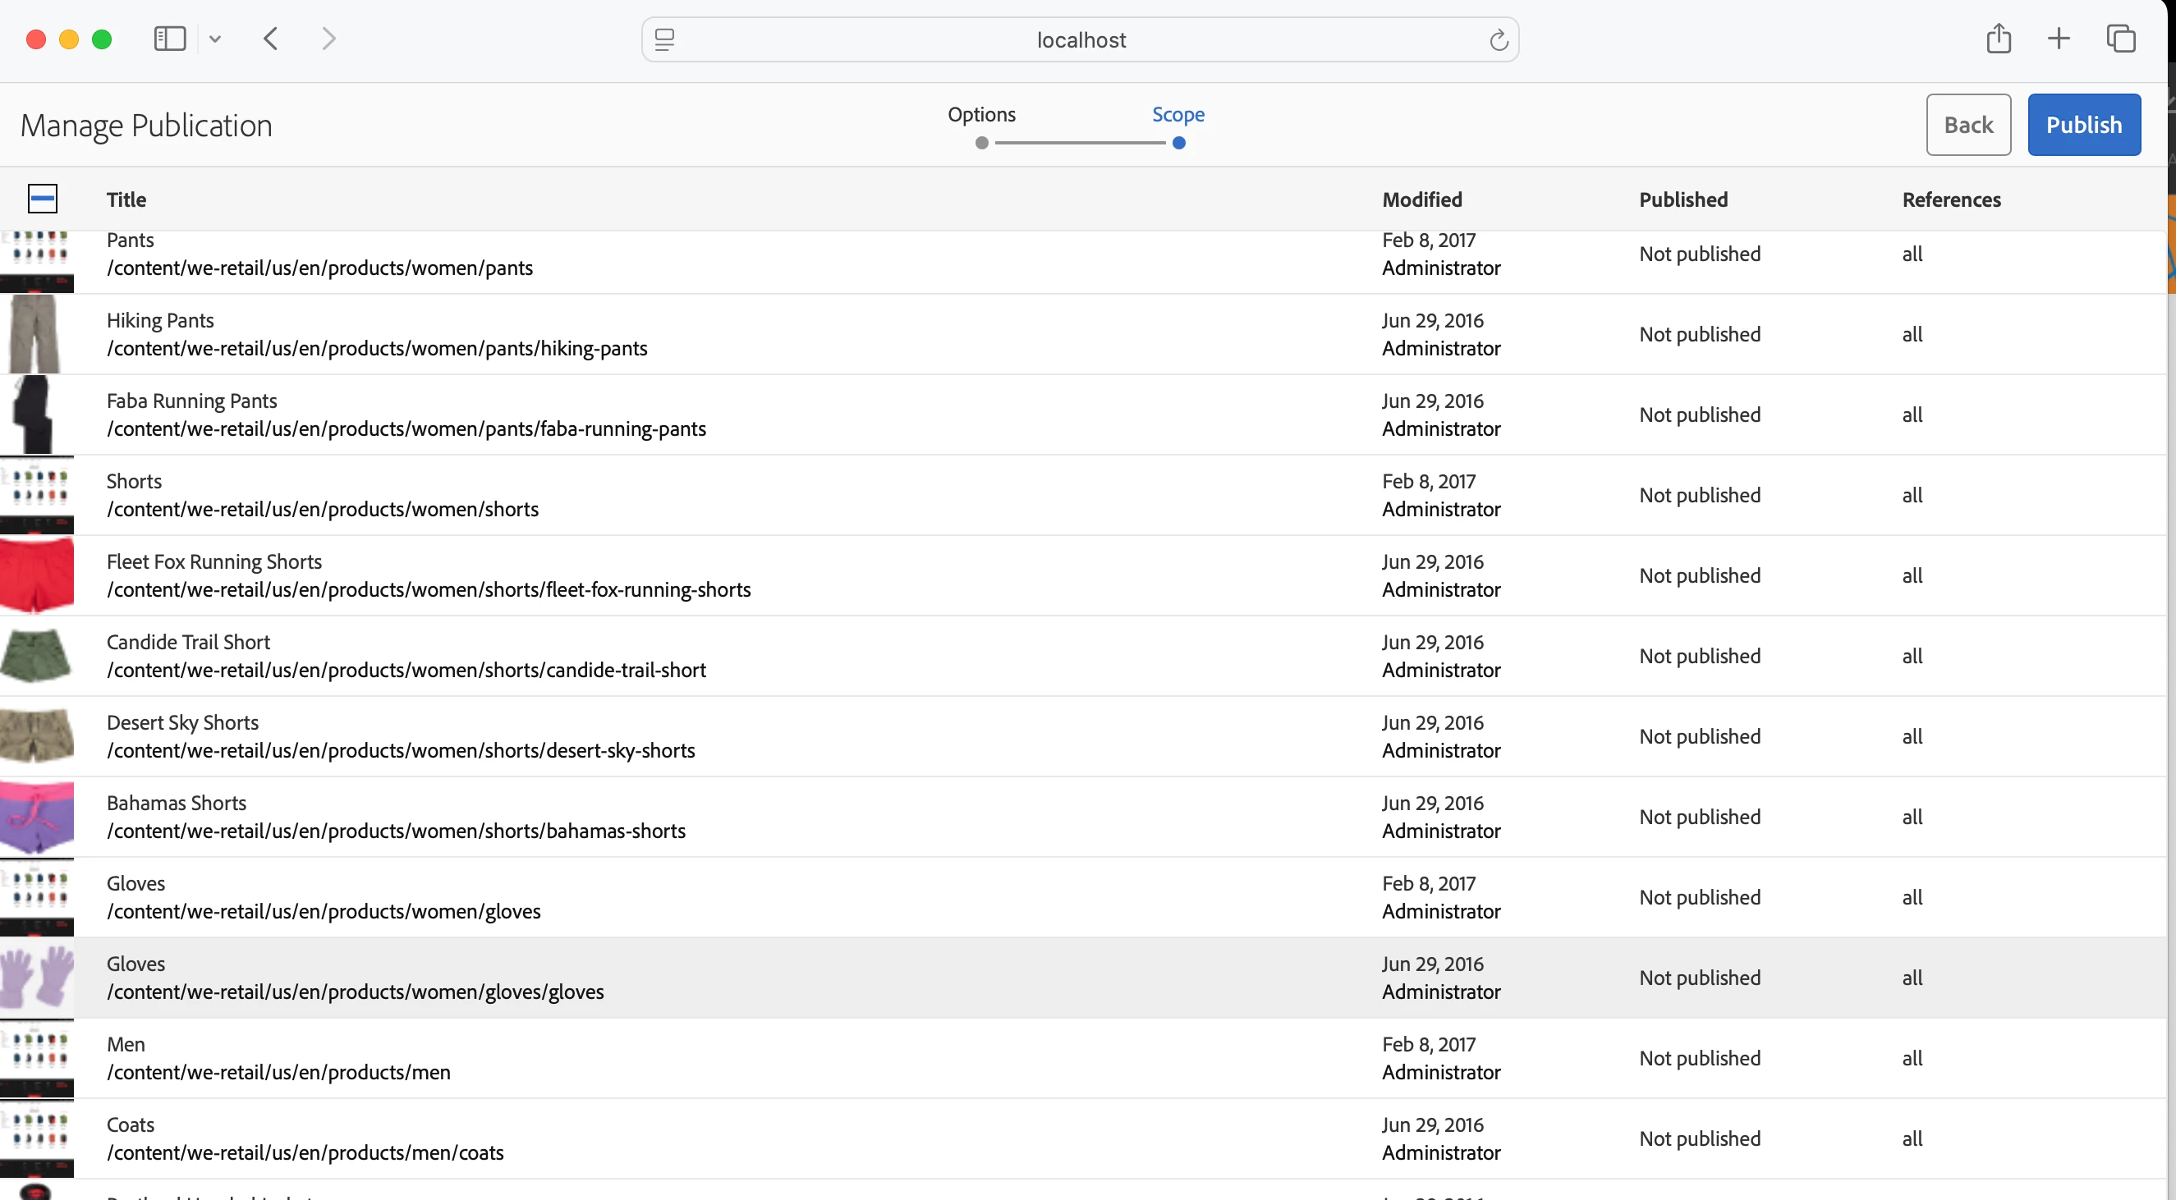Switch to the Options wizard step

[x=980, y=115]
